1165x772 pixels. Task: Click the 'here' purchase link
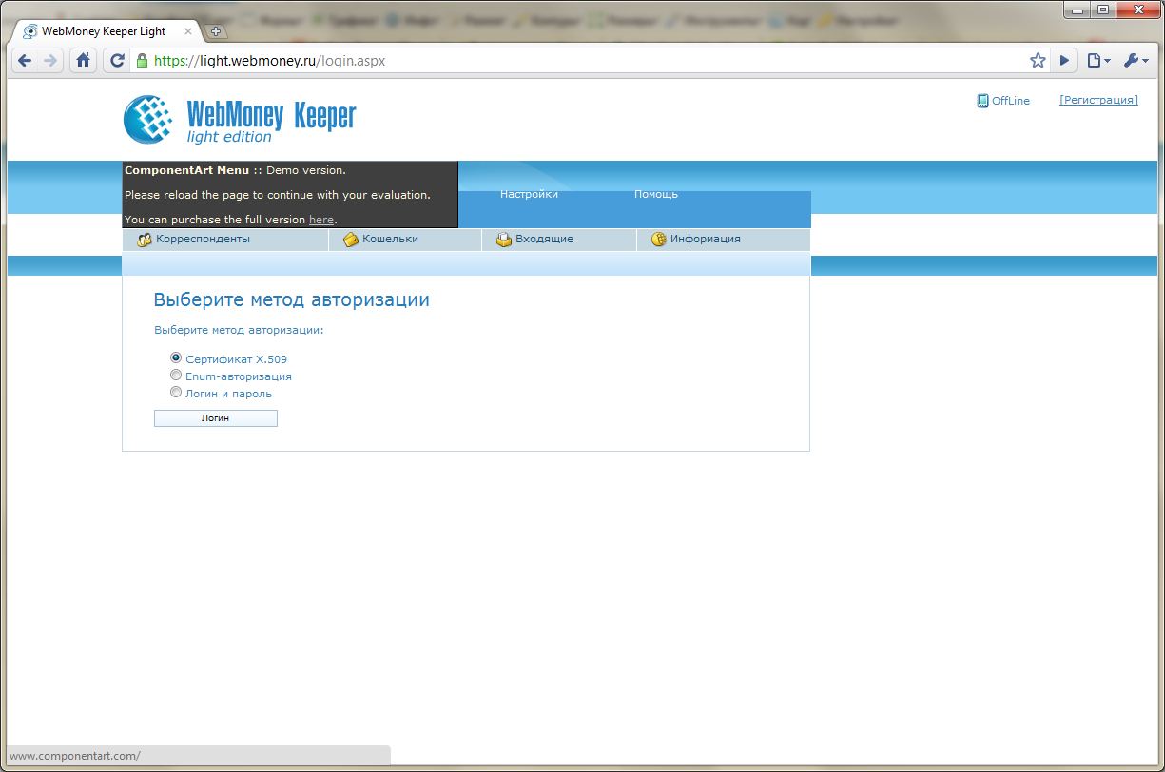(x=321, y=220)
